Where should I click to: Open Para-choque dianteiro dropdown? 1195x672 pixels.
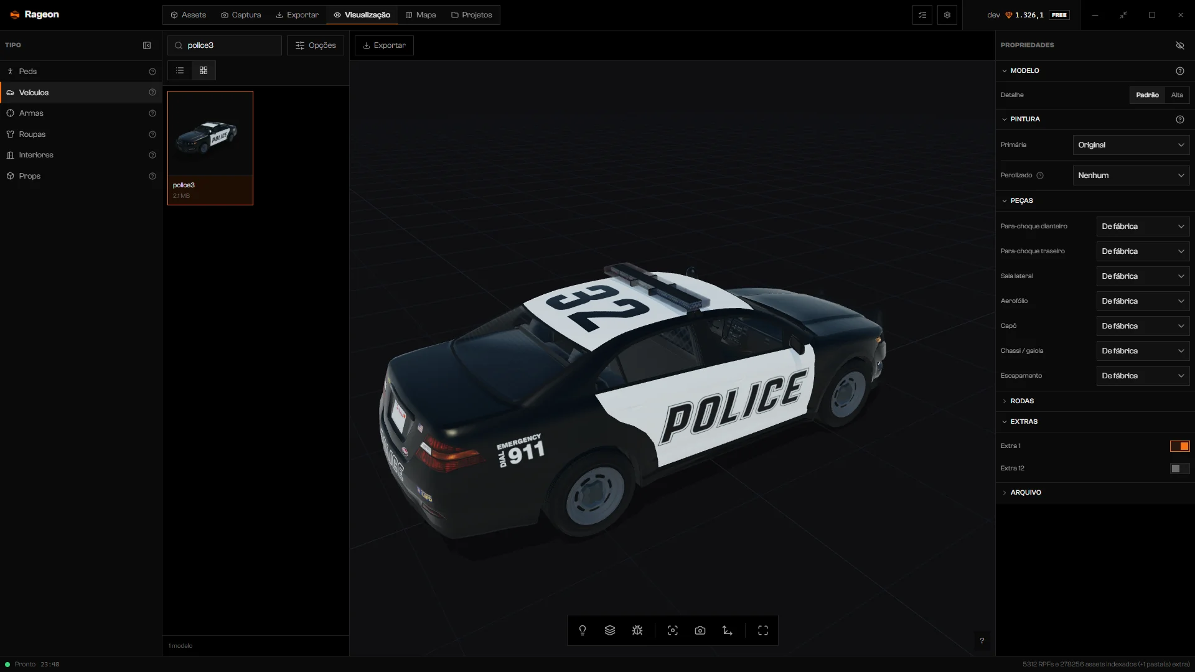(1143, 226)
